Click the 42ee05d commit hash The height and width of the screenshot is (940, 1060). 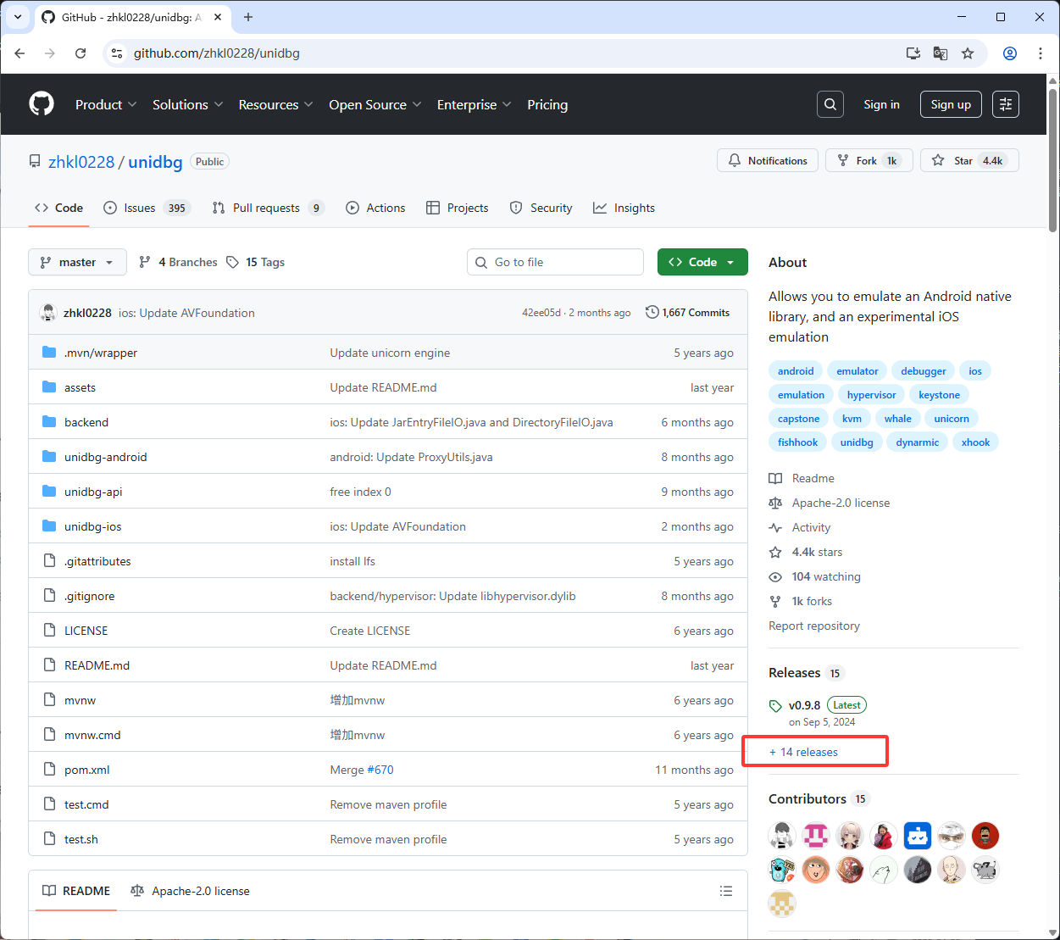[541, 313]
